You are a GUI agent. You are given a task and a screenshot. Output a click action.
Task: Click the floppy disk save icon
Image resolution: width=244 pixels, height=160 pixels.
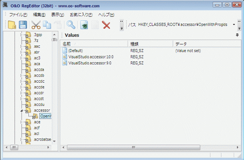pos(23,25)
